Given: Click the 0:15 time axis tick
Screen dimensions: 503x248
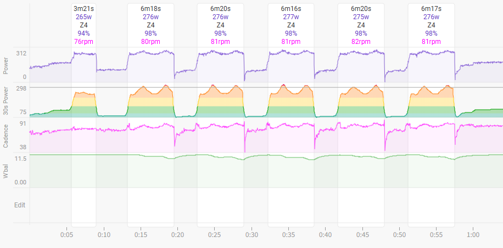Looking at the screenshot, I should (141, 235).
